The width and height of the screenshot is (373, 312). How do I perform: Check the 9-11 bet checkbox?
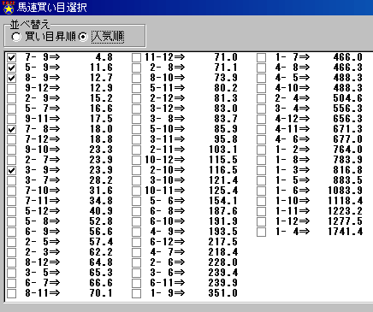point(11,119)
